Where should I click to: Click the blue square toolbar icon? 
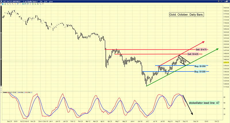[x=3, y=4]
